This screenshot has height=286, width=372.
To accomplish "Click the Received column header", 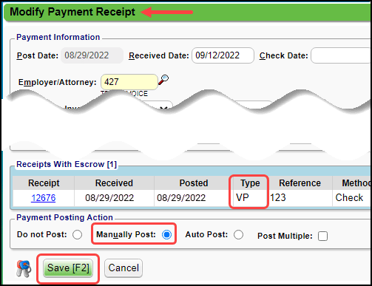I will 114,183.
